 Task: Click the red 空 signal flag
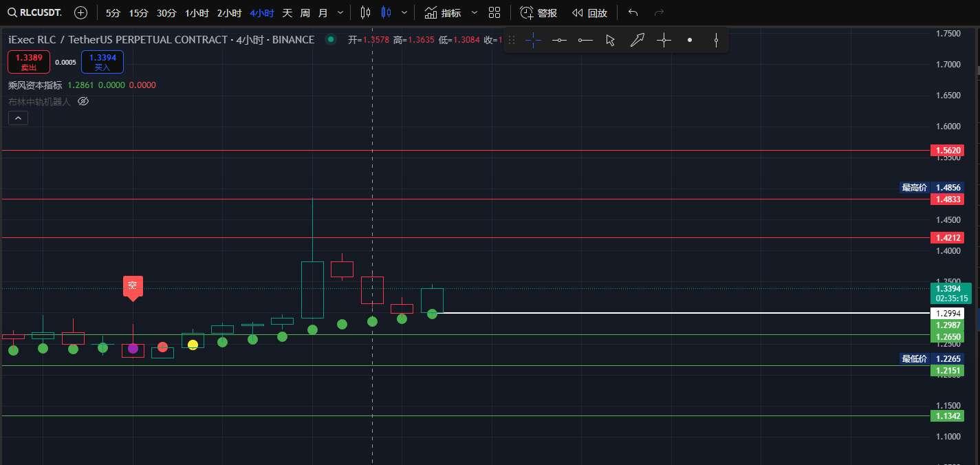click(133, 287)
